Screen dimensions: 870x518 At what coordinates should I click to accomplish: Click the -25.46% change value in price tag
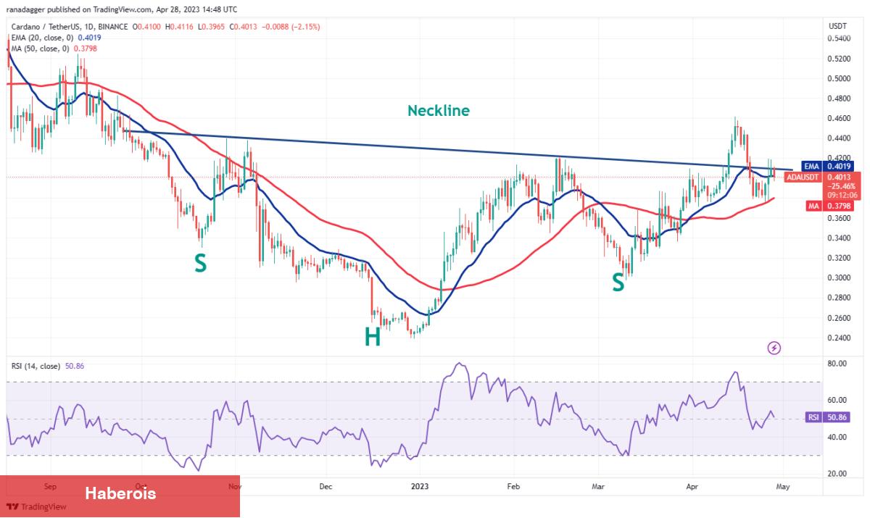tap(842, 186)
